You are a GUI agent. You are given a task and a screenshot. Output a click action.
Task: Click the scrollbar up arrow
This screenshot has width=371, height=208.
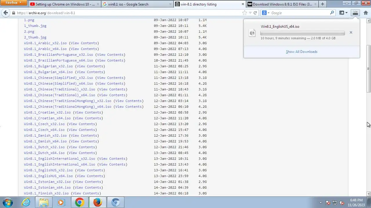[368, 21]
